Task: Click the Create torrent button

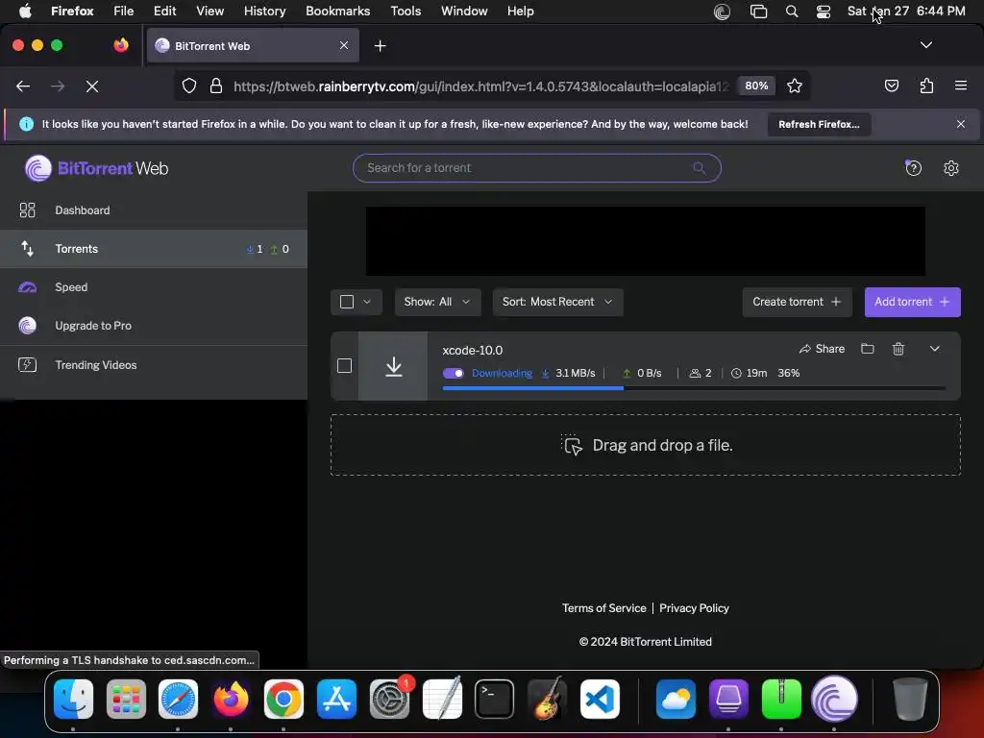Action: [x=797, y=302]
